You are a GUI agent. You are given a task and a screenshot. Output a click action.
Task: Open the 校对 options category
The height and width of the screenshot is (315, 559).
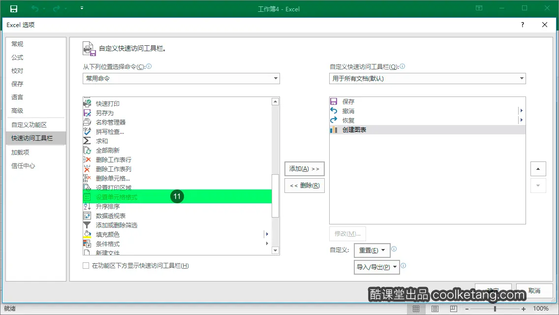pos(35,71)
